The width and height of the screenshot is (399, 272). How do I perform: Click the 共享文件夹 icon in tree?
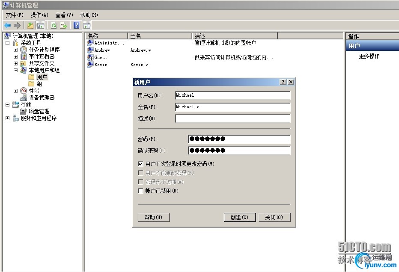tap(24, 63)
